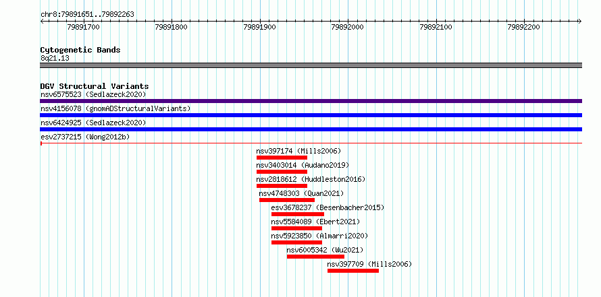The height and width of the screenshot is (297, 601).
Task: Click the right arrowhead of the ruler
Action: click(580, 21)
